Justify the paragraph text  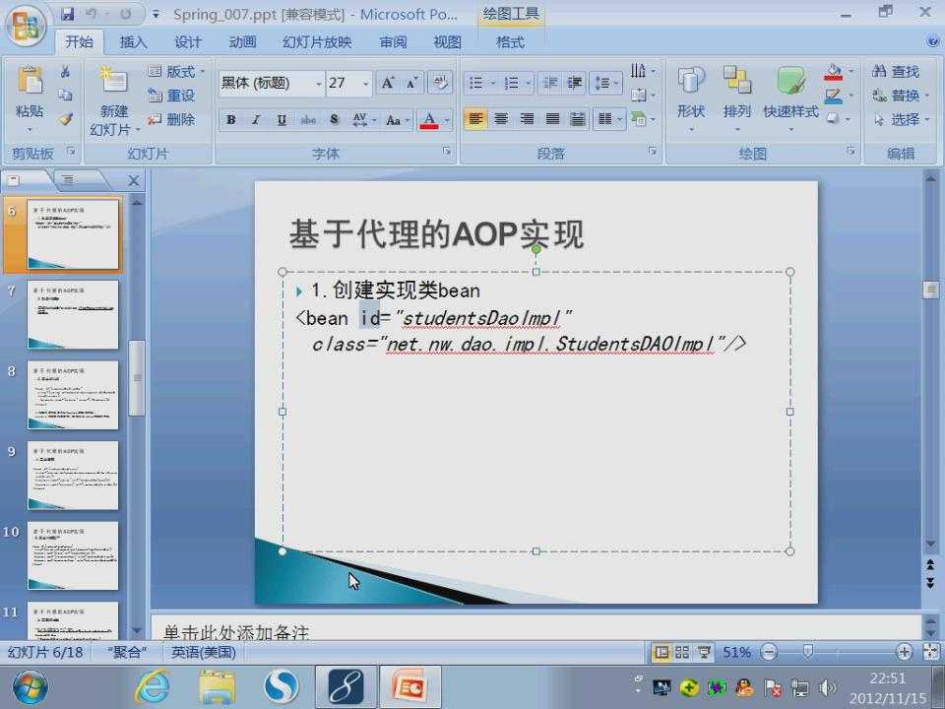point(552,119)
